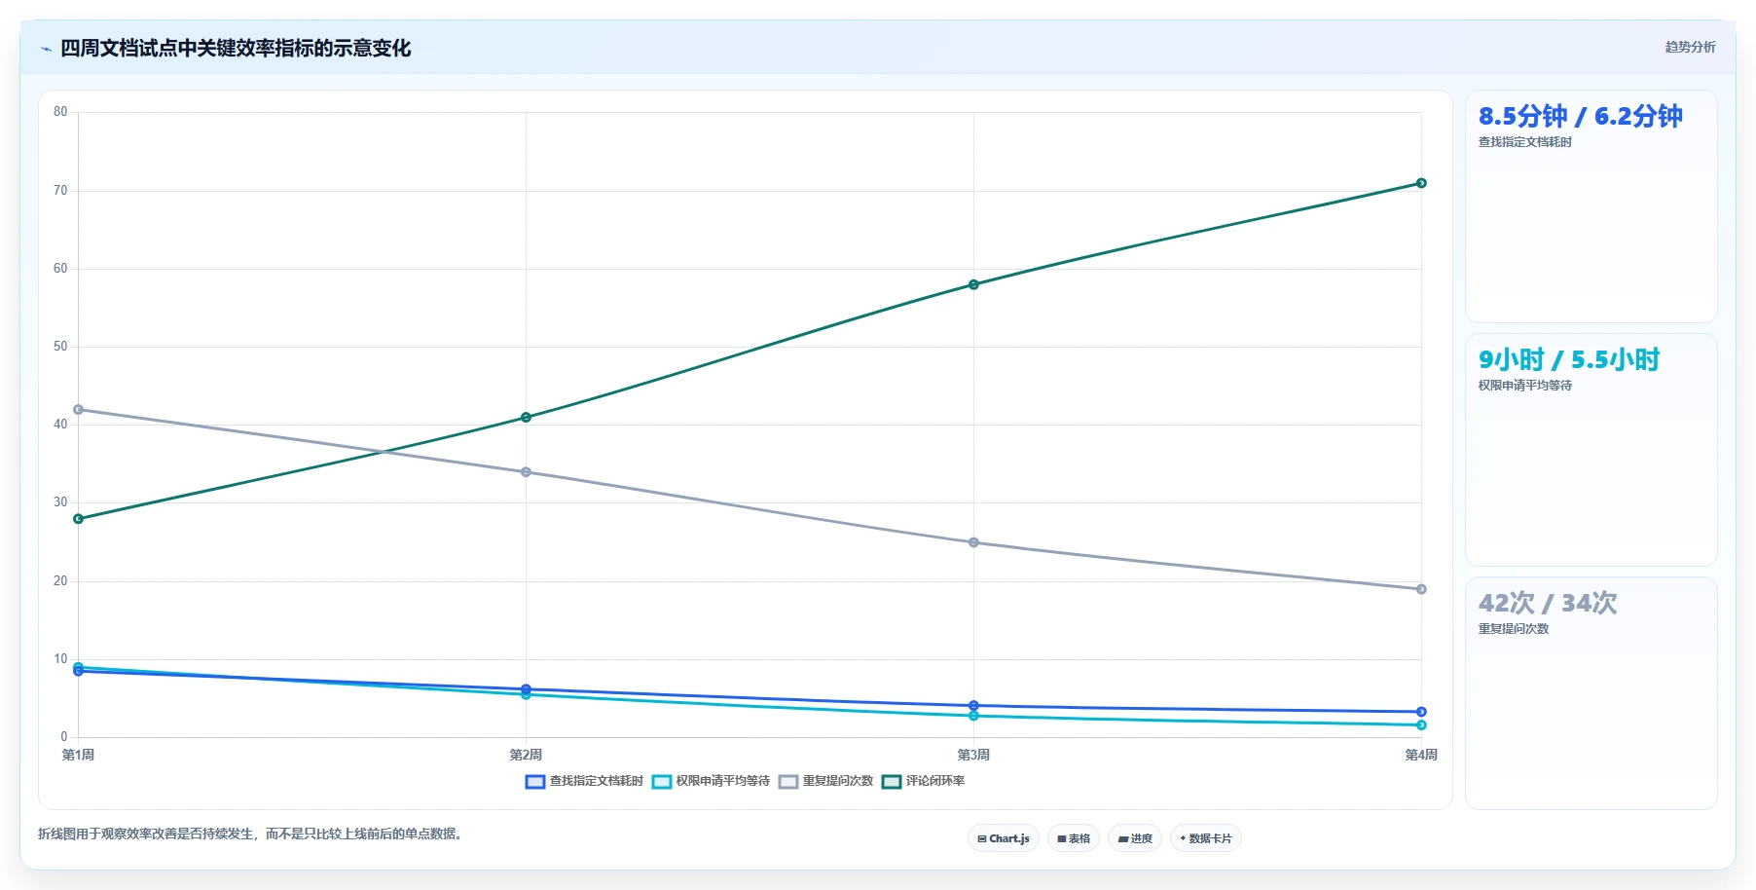Click the 第4周 x-axis label
Image resolution: width=1756 pixels, height=890 pixels.
pyautogui.click(x=1421, y=756)
